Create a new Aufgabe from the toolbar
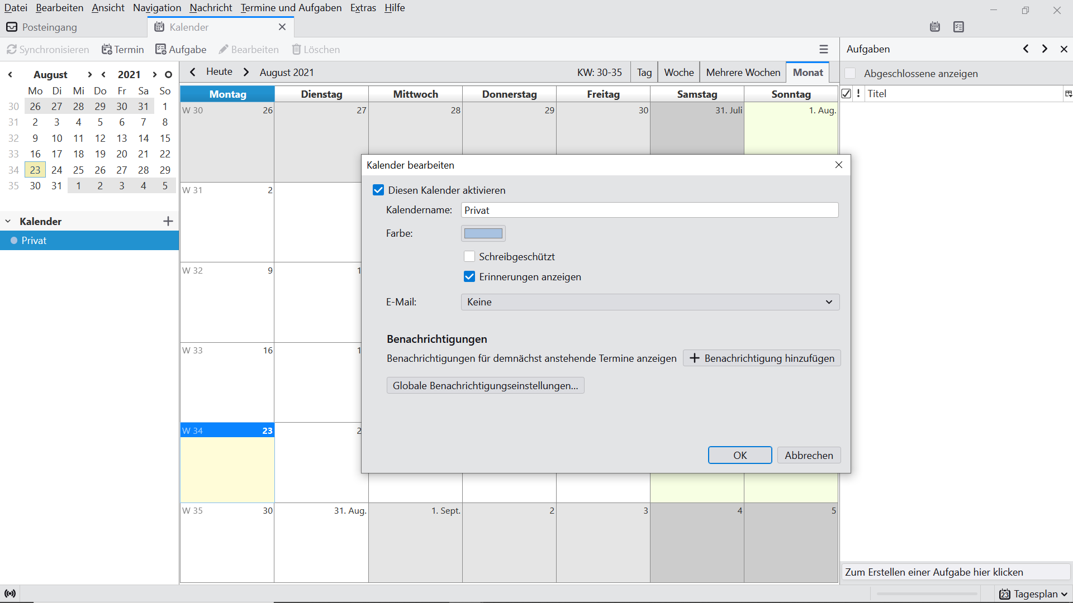Screen dimensions: 1073x603 [x=181, y=50]
